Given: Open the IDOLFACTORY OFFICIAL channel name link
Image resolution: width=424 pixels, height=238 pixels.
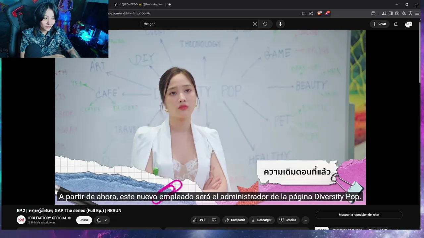Looking at the screenshot, I should 48,218.
